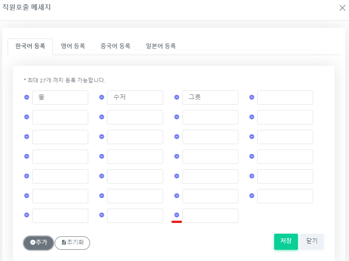
Task: Select the 일본어 등록 tab
Action: pyautogui.click(x=161, y=46)
